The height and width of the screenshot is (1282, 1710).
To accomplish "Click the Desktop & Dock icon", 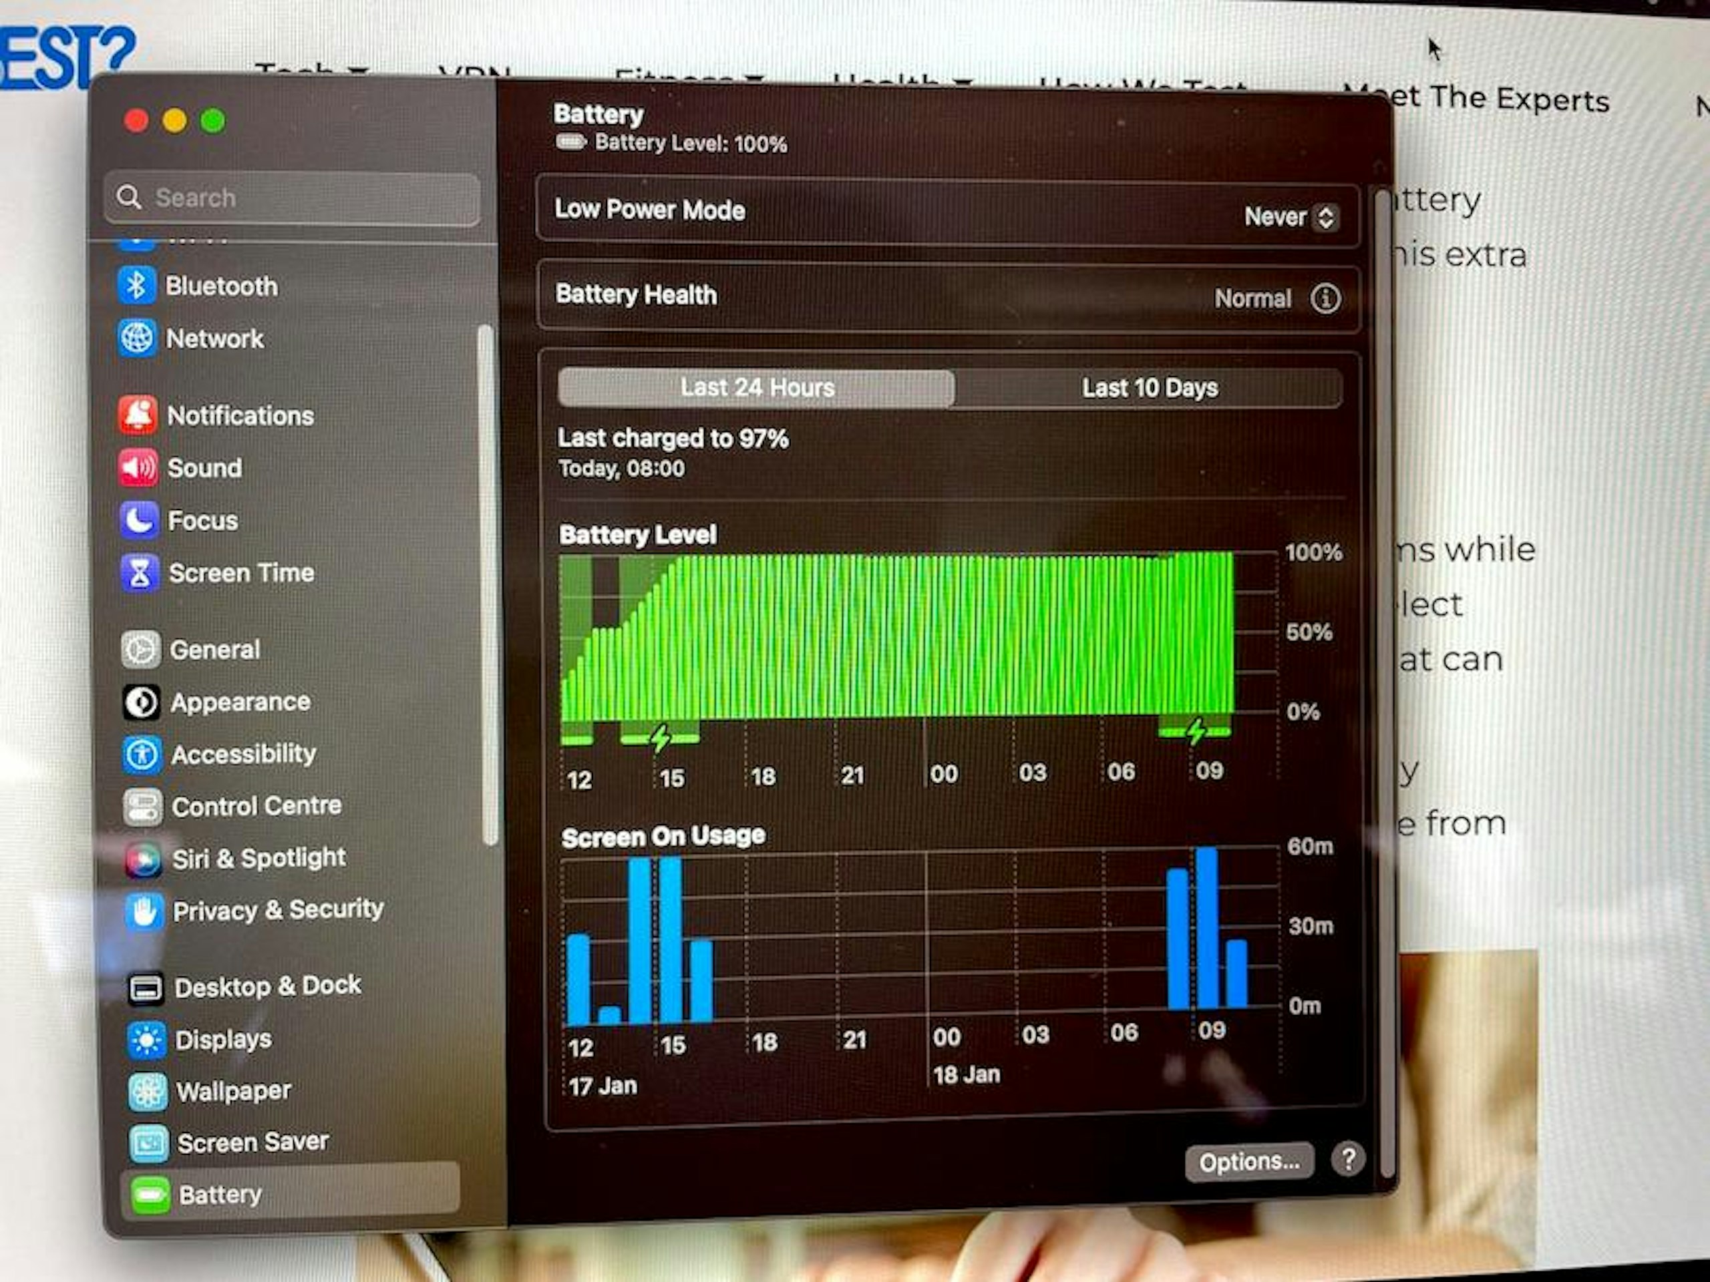I will pyautogui.click(x=146, y=988).
